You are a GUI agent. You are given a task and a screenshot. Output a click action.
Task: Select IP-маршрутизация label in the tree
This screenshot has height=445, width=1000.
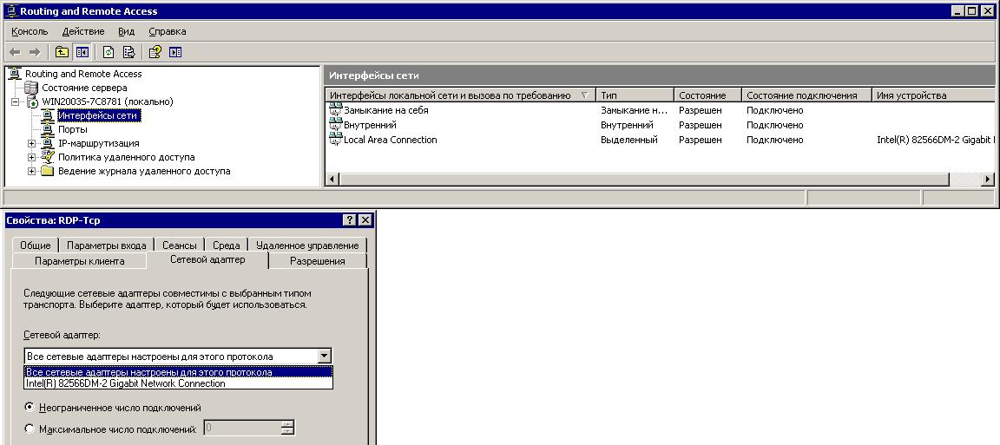tap(98, 143)
